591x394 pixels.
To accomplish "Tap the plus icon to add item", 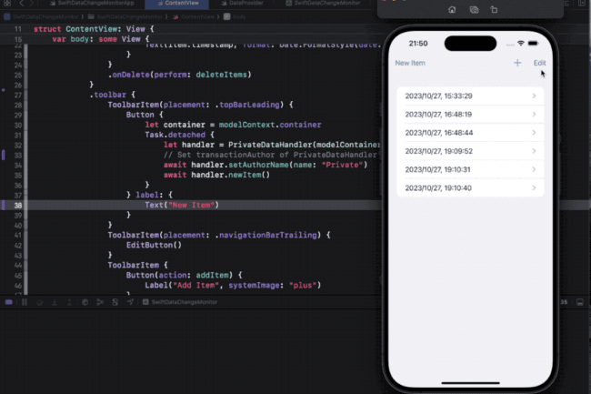I will pyautogui.click(x=517, y=63).
